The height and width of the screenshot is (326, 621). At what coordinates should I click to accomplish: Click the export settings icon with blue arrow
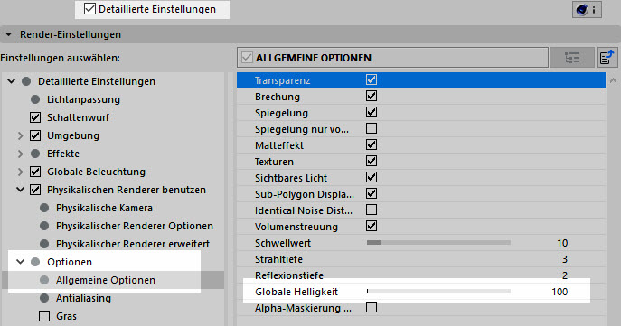click(x=607, y=58)
